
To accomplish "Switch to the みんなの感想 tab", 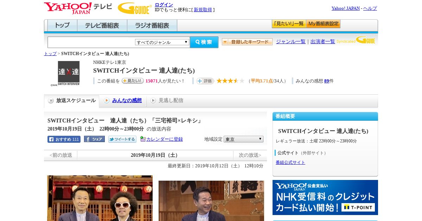I will pyautogui.click(x=127, y=100).
